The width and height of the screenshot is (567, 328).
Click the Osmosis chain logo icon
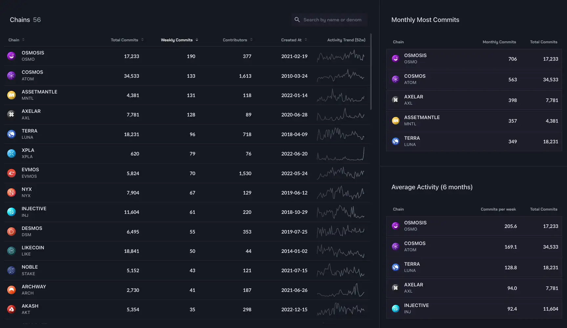click(11, 56)
